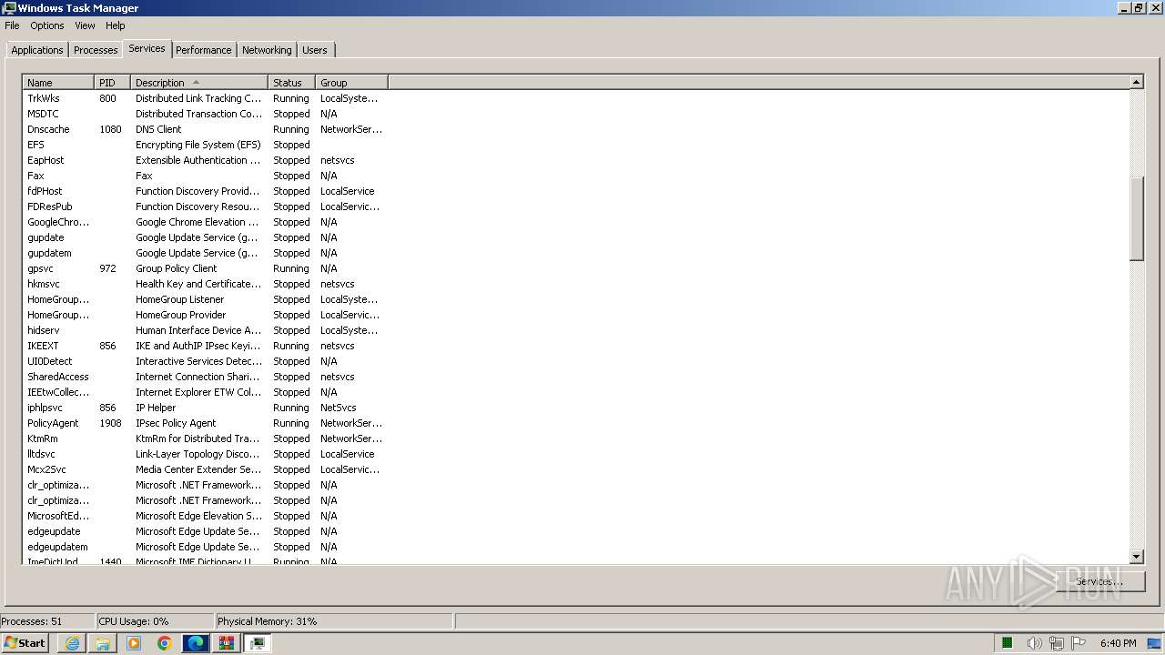This screenshot has width=1165, height=655.
Task: Select the SharedAccess service row
Action: [576, 377]
